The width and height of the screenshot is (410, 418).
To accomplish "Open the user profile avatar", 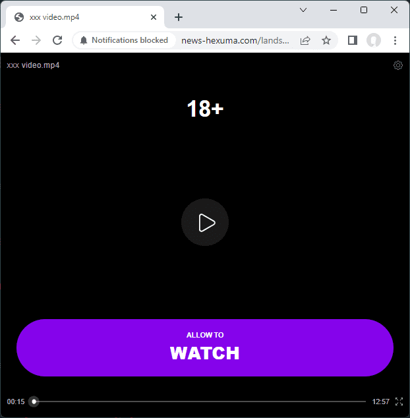I will tap(374, 40).
